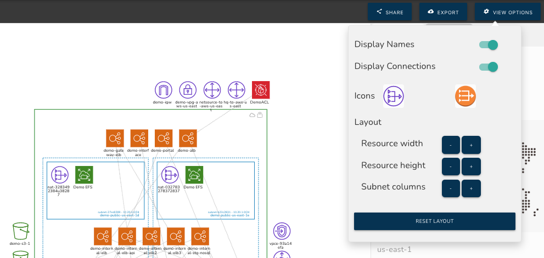Toggle the Display Connections switch
The image size is (544, 258).
(x=488, y=67)
